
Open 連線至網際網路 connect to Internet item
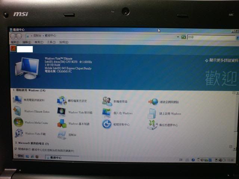164,102
